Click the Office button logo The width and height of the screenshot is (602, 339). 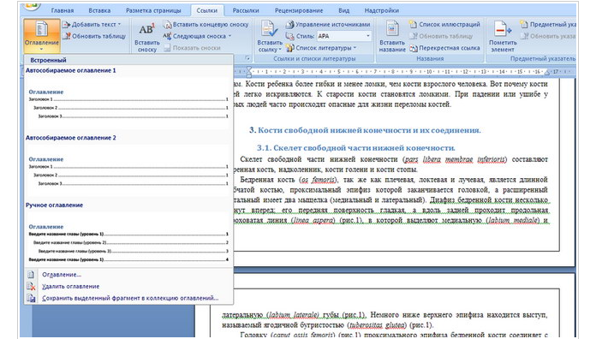coord(33,5)
